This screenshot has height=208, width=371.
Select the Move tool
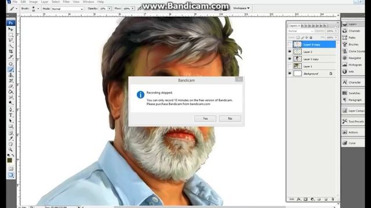(x=10, y=29)
